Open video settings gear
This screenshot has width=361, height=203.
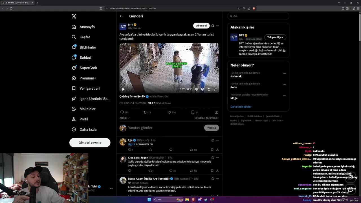[202, 89]
